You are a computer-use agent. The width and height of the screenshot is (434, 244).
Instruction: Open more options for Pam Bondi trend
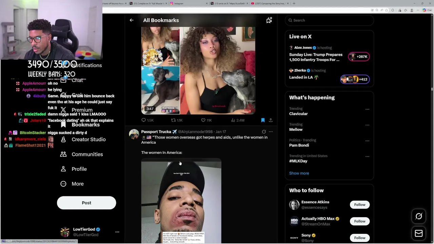(x=367, y=141)
